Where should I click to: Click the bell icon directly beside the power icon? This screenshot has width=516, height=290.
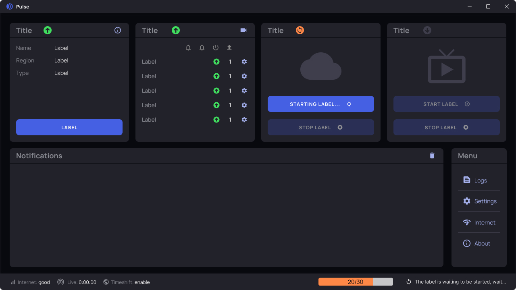[202, 48]
